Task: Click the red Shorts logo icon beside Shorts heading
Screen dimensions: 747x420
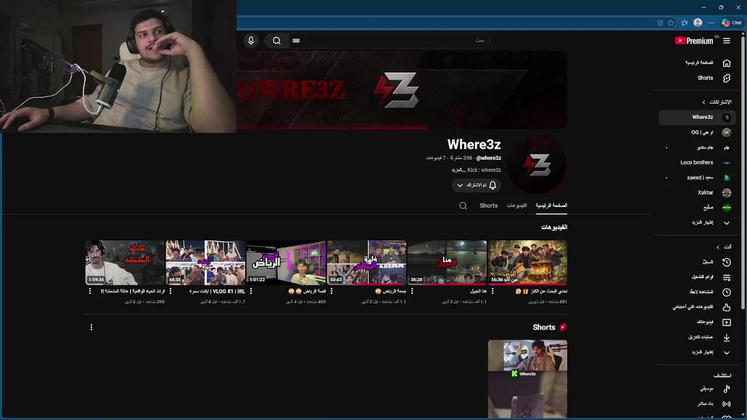Action: (x=563, y=327)
